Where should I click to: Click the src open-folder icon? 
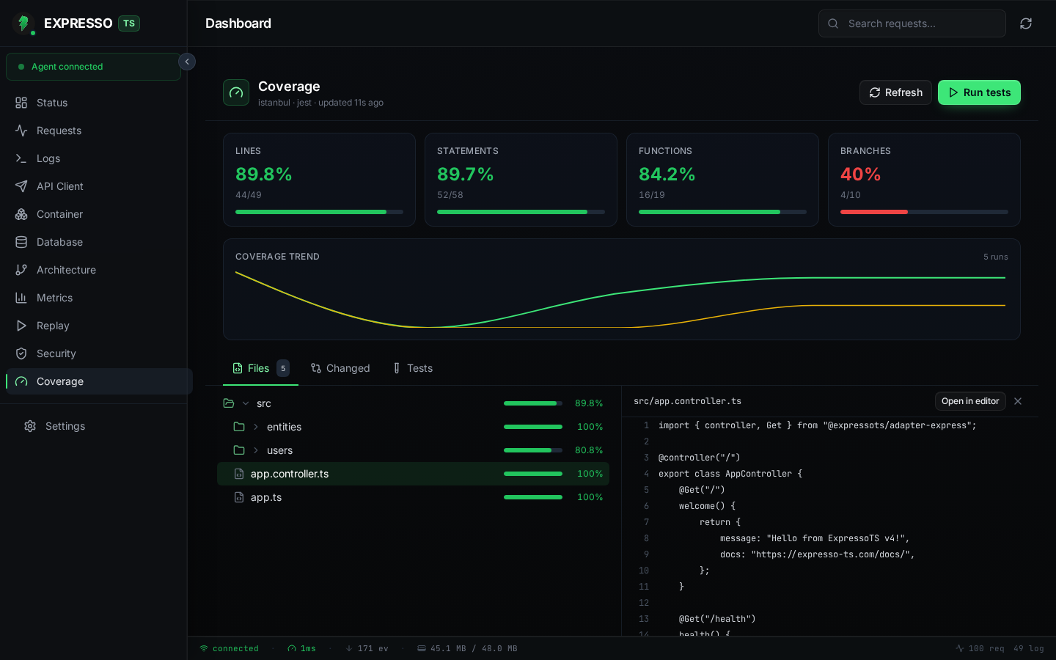pyautogui.click(x=229, y=403)
